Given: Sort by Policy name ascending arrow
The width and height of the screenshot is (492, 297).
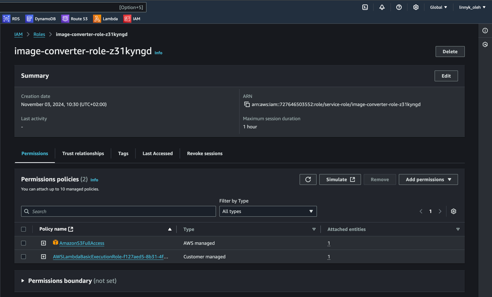Looking at the screenshot, I should (x=170, y=229).
